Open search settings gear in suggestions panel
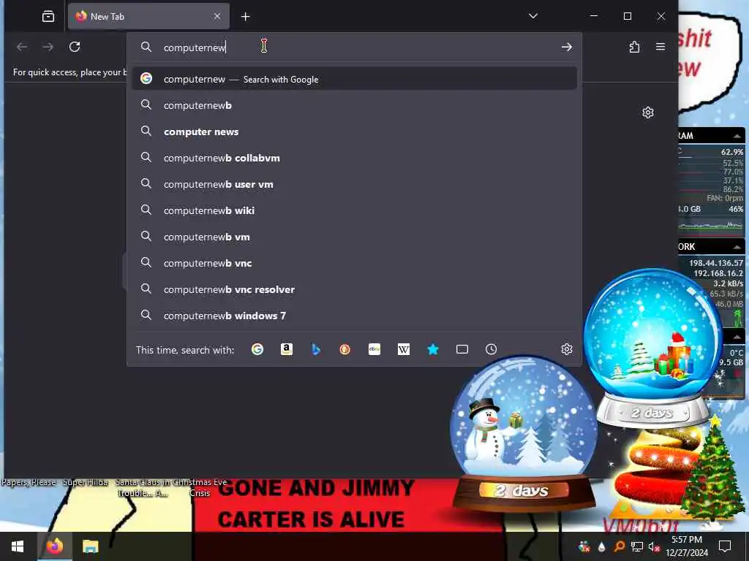The height and width of the screenshot is (561, 749). [567, 350]
